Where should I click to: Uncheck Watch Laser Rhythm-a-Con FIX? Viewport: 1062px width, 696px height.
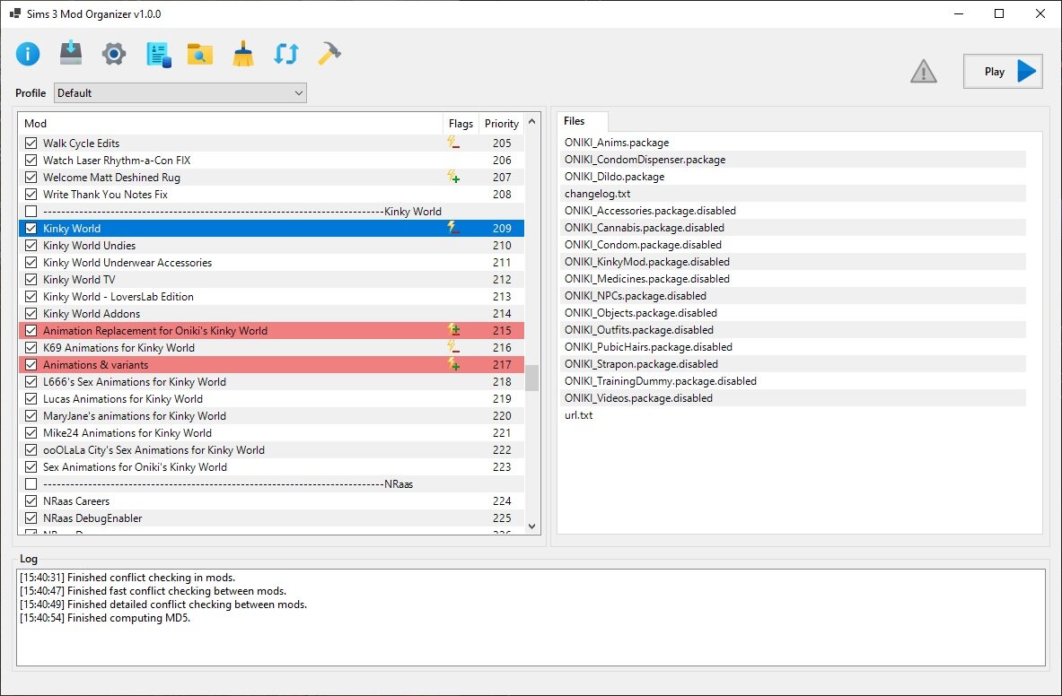point(31,161)
